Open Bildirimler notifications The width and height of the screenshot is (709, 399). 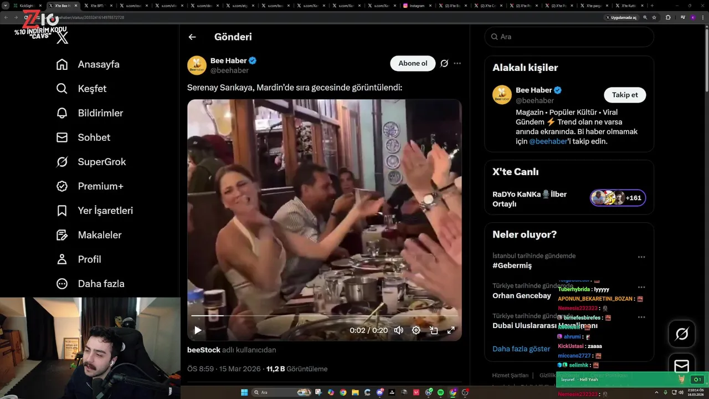[x=90, y=113]
